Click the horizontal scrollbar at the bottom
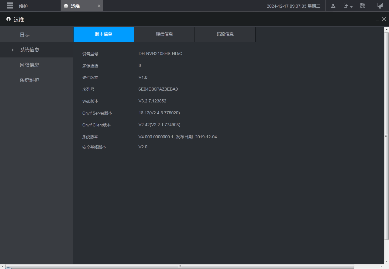Image resolution: width=389 pixels, height=269 pixels. click(x=180, y=266)
